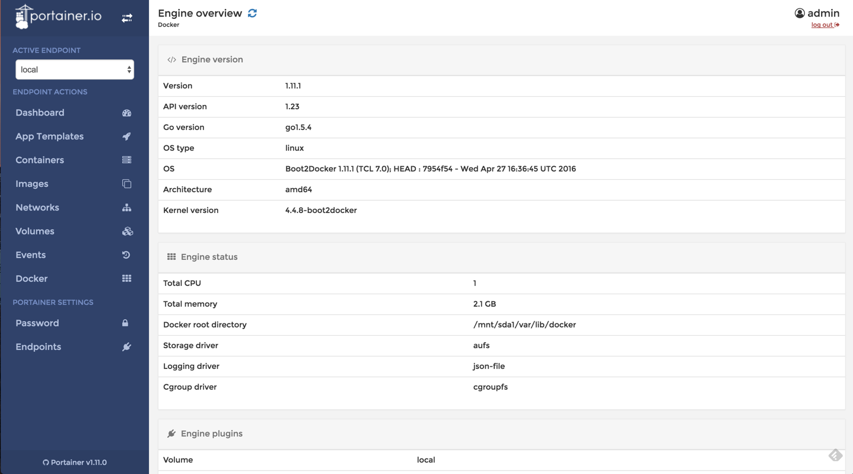Click the Version value 1.11.1
853x474 pixels.
[x=293, y=86]
